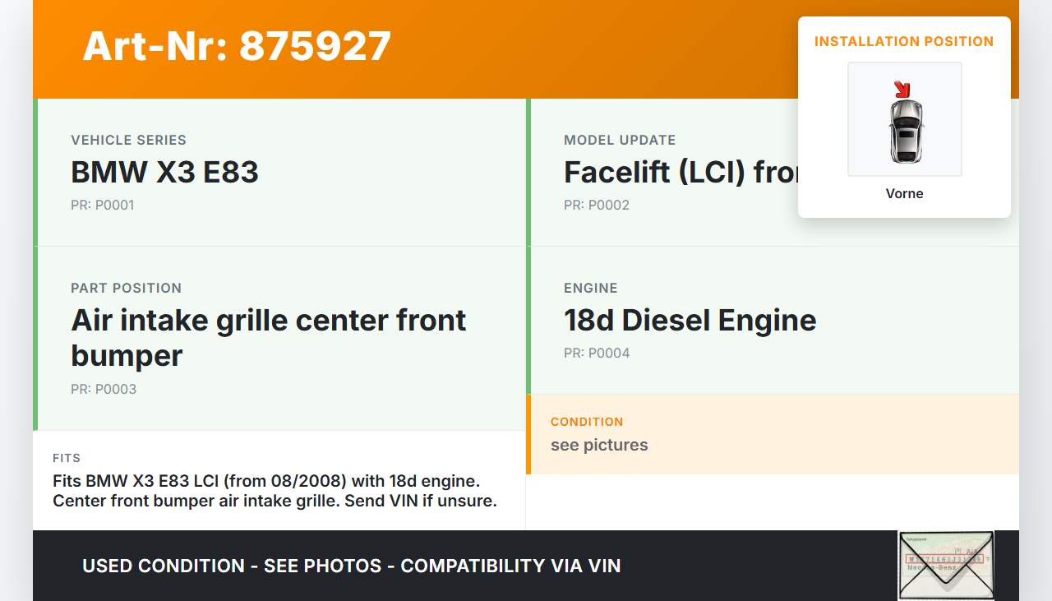Click the Vorne label under the car
Image resolution: width=1052 pixels, height=601 pixels.
904,193
